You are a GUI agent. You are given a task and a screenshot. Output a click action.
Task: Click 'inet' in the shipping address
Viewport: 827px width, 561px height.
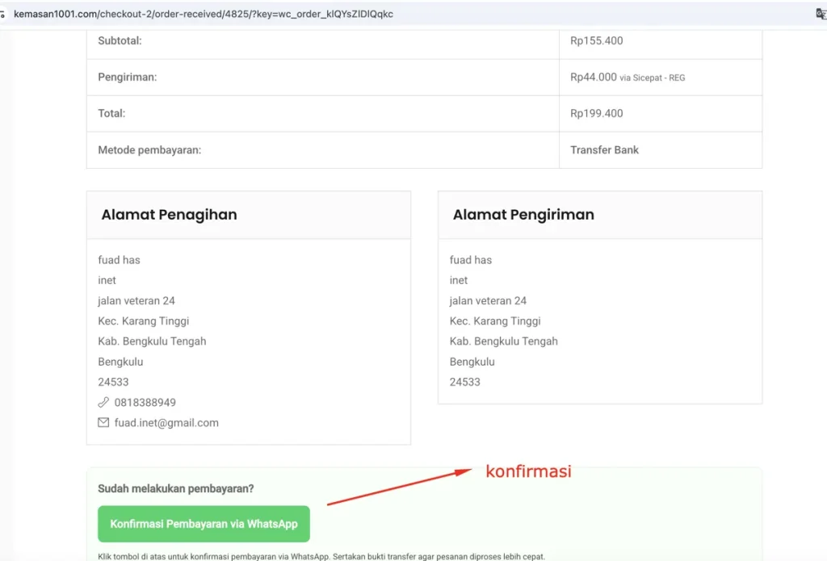pos(459,280)
